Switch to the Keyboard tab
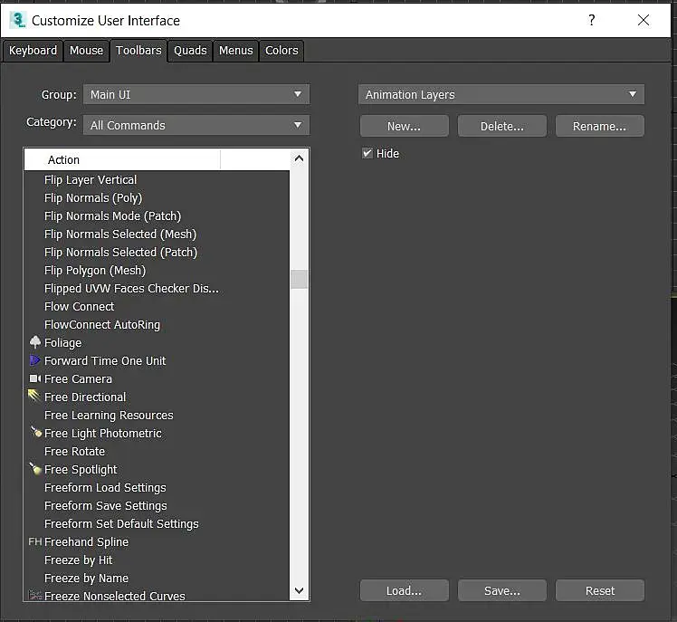The image size is (677, 622). [33, 51]
